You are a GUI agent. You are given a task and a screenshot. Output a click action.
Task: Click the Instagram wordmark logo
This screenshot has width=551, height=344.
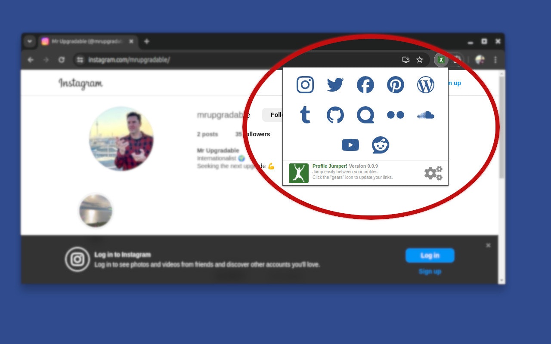point(80,83)
